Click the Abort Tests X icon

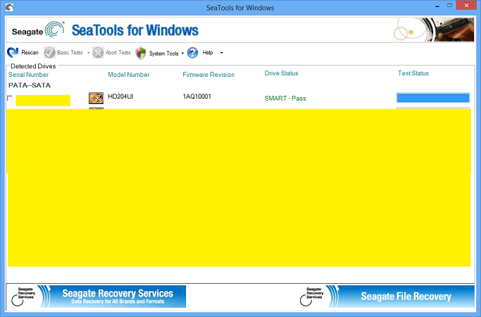98,52
